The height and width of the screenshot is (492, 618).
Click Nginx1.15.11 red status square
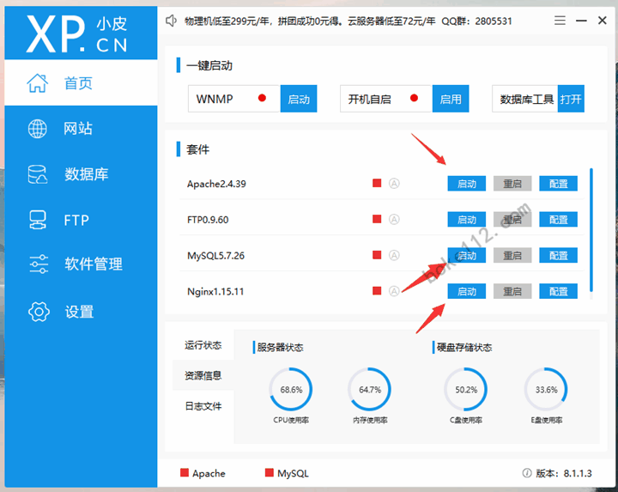(x=377, y=290)
